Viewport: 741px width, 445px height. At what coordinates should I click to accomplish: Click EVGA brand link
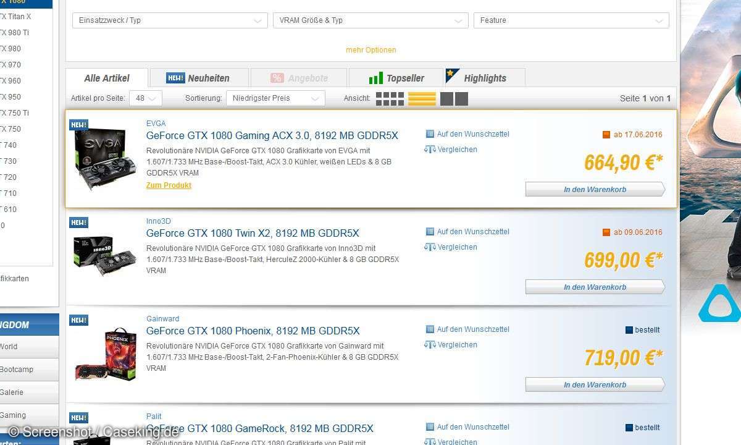156,124
